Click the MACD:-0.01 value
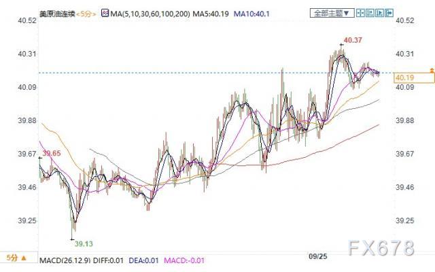This screenshot has height=272, width=435. (184, 260)
